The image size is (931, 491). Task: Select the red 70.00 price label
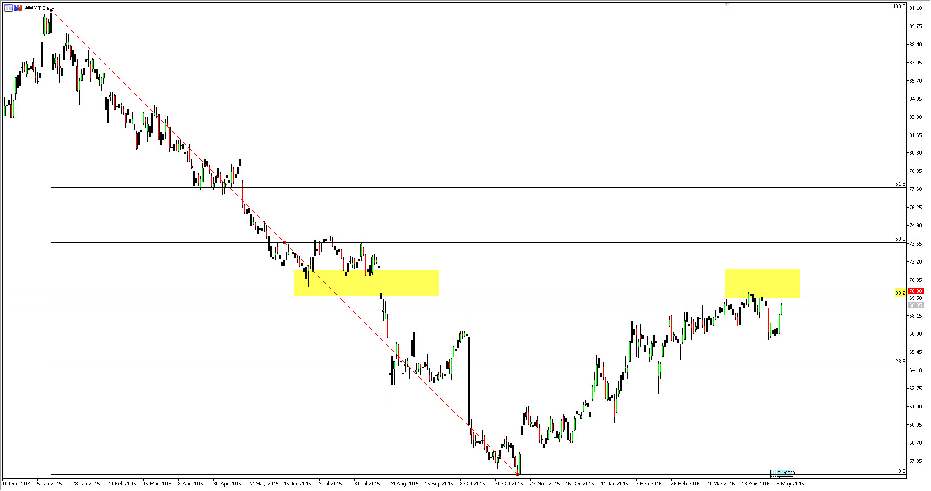916,291
